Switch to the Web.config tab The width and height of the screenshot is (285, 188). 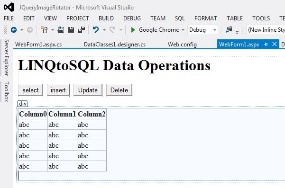click(182, 45)
